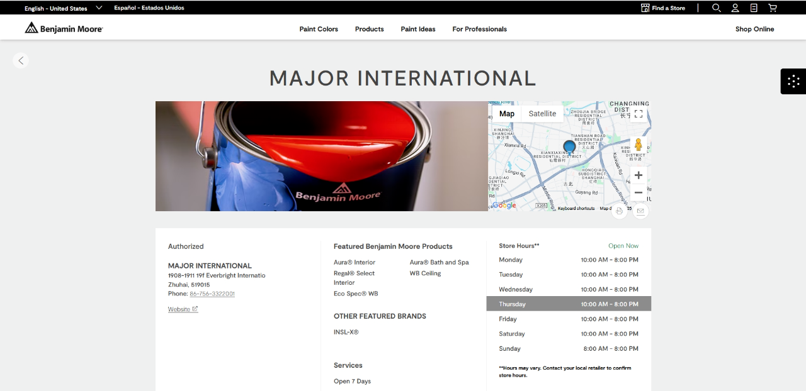The width and height of the screenshot is (806, 391).
Task: Click the email store details icon
Action: pyautogui.click(x=640, y=211)
